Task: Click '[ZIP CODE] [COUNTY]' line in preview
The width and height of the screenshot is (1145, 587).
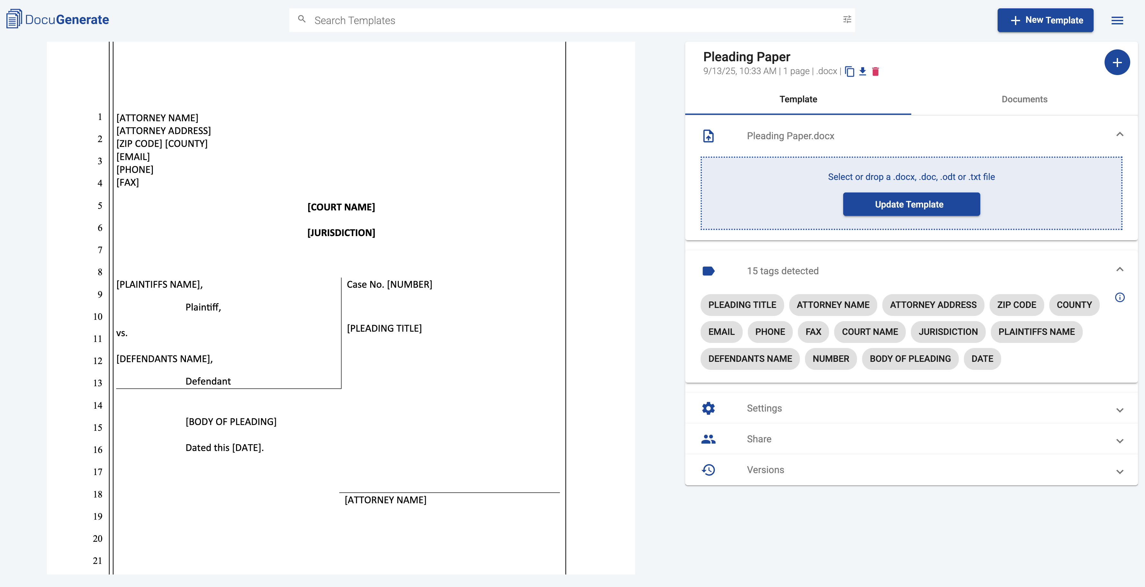Action: pos(162,144)
